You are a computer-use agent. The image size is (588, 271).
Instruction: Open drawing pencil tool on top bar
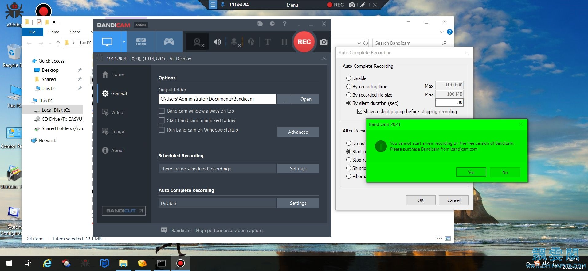pyautogui.click(x=363, y=5)
